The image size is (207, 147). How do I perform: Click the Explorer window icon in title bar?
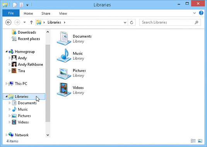pyautogui.click(x=5, y=5)
